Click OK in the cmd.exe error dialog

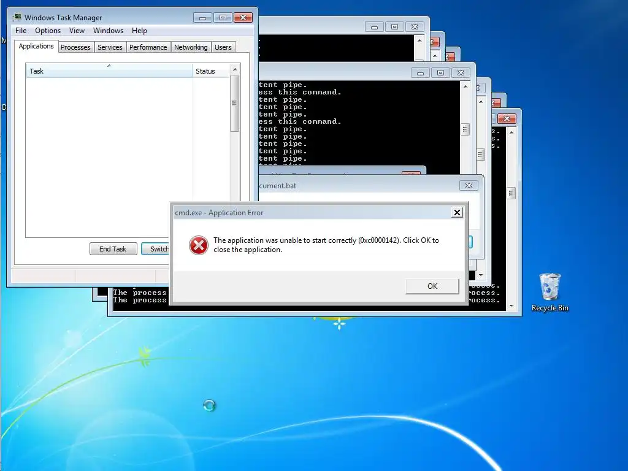click(x=432, y=286)
